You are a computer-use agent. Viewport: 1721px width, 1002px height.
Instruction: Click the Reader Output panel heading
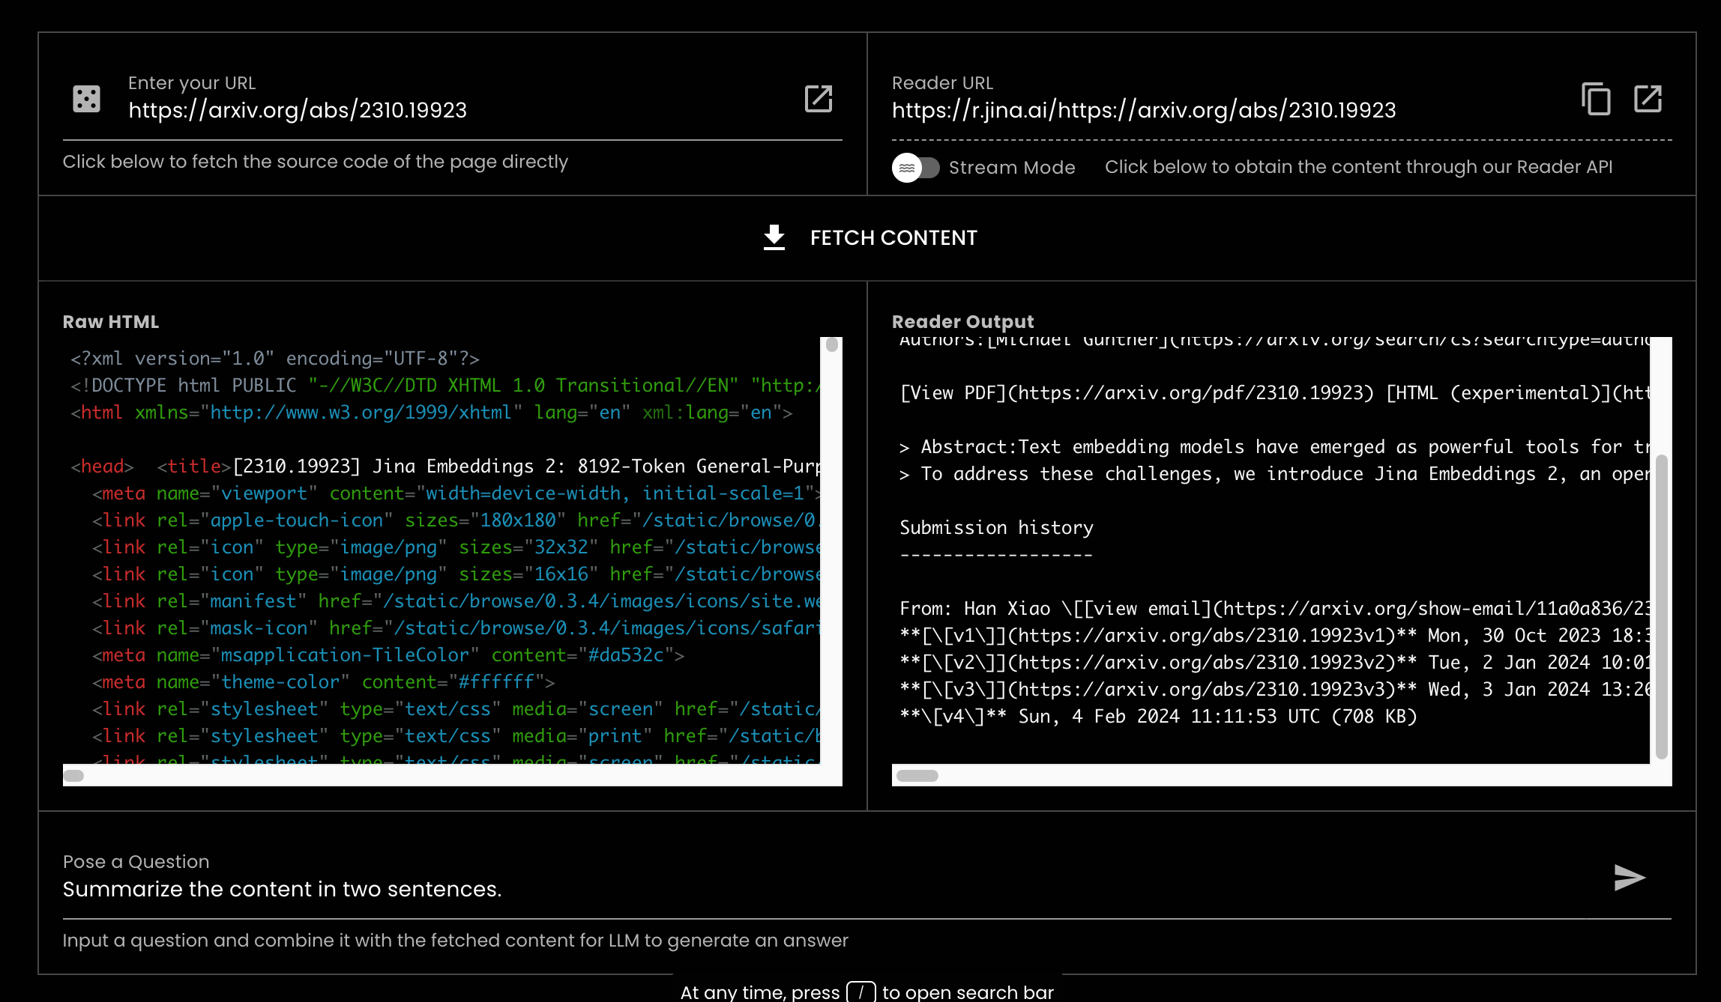[962, 322]
